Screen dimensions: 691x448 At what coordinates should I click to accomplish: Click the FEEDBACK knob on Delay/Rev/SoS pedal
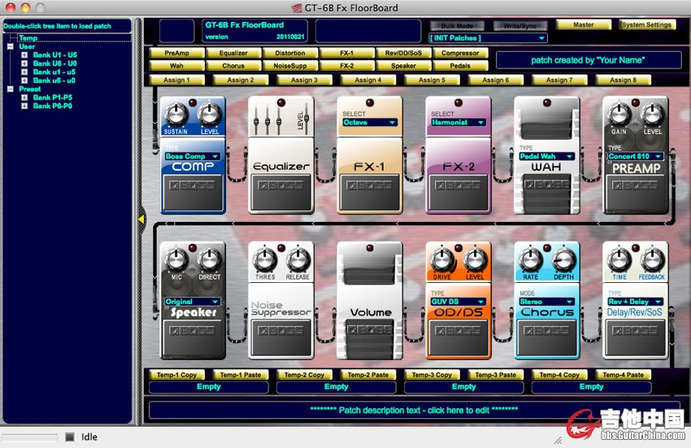[x=652, y=260]
